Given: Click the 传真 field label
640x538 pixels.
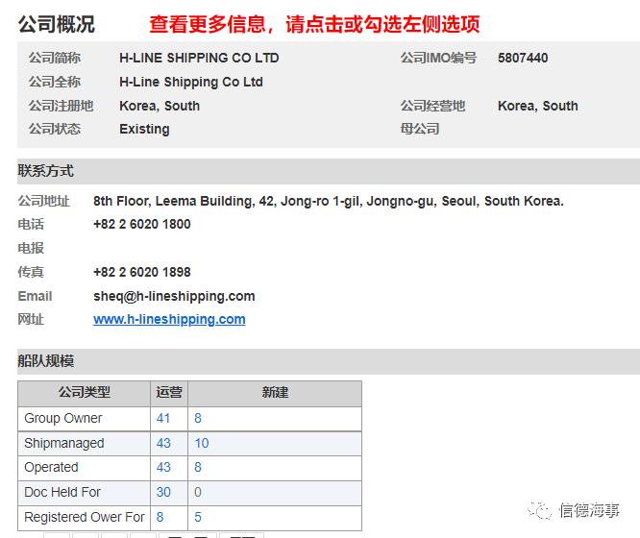Looking at the screenshot, I should click(31, 272).
